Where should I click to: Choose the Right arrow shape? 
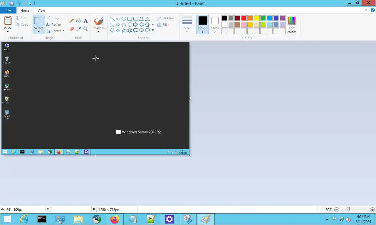[x=135, y=25]
